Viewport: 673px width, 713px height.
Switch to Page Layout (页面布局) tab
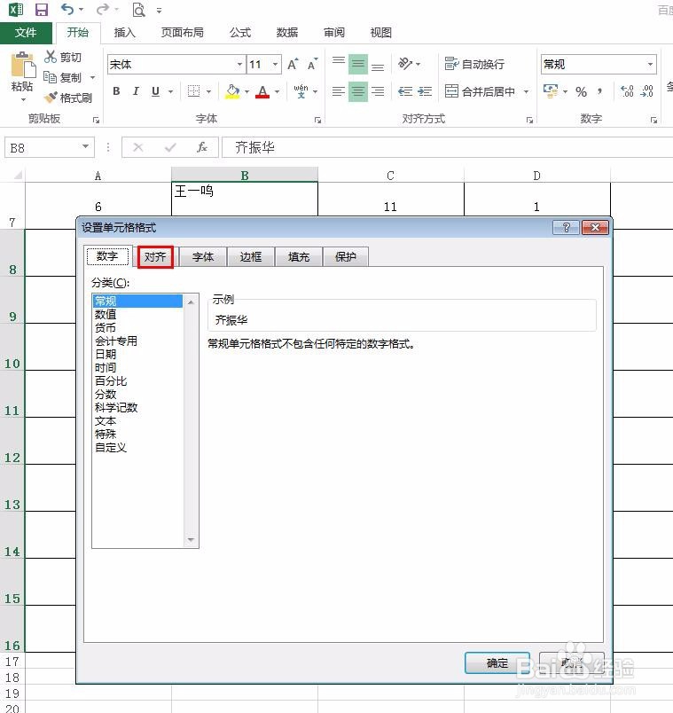point(182,32)
